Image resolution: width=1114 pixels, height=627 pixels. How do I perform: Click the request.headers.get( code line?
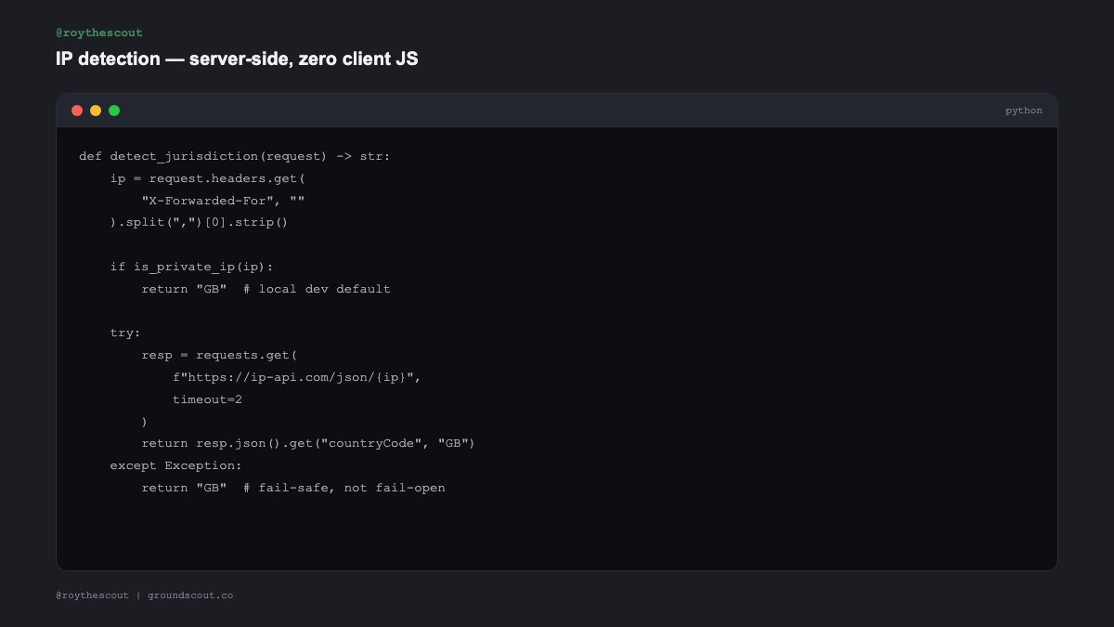pos(207,178)
